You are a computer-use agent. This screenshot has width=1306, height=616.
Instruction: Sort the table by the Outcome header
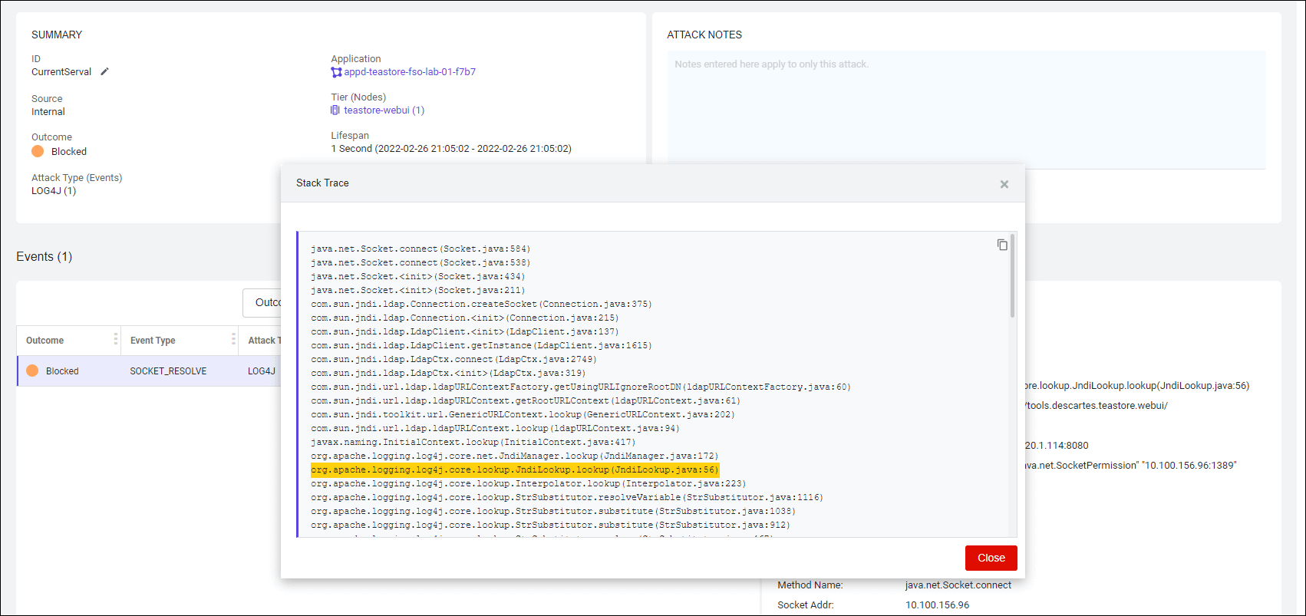pyautogui.click(x=45, y=341)
